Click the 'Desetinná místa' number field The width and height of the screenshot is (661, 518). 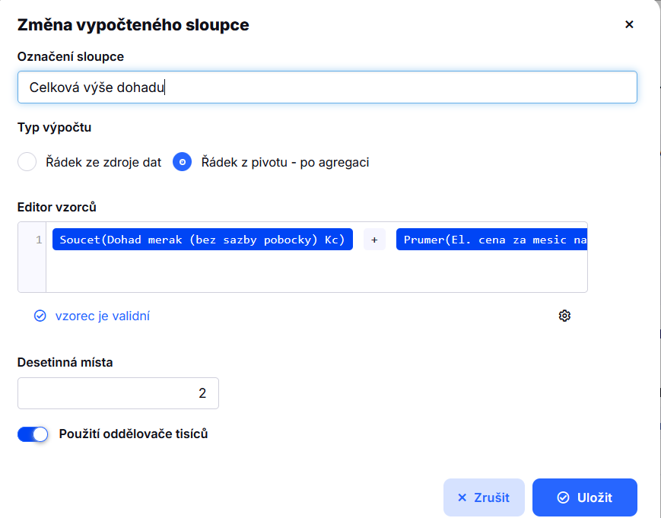pyautogui.click(x=118, y=393)
